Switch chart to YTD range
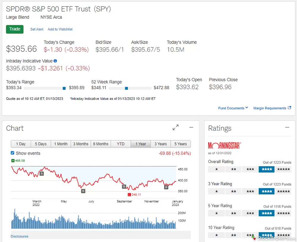Viewport: 297px width, 242px height. coord(121,144)
